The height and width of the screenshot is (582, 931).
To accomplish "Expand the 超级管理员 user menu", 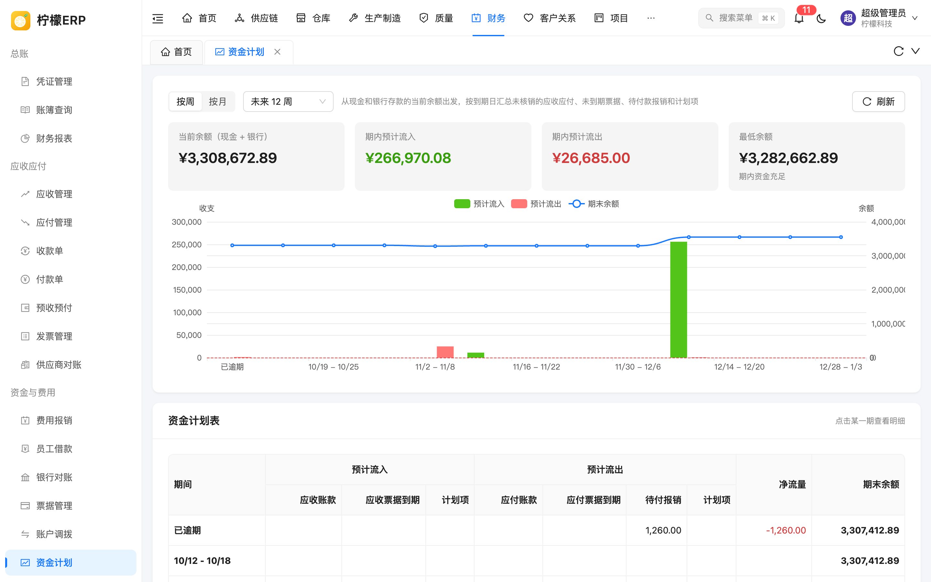I will 880,18.
